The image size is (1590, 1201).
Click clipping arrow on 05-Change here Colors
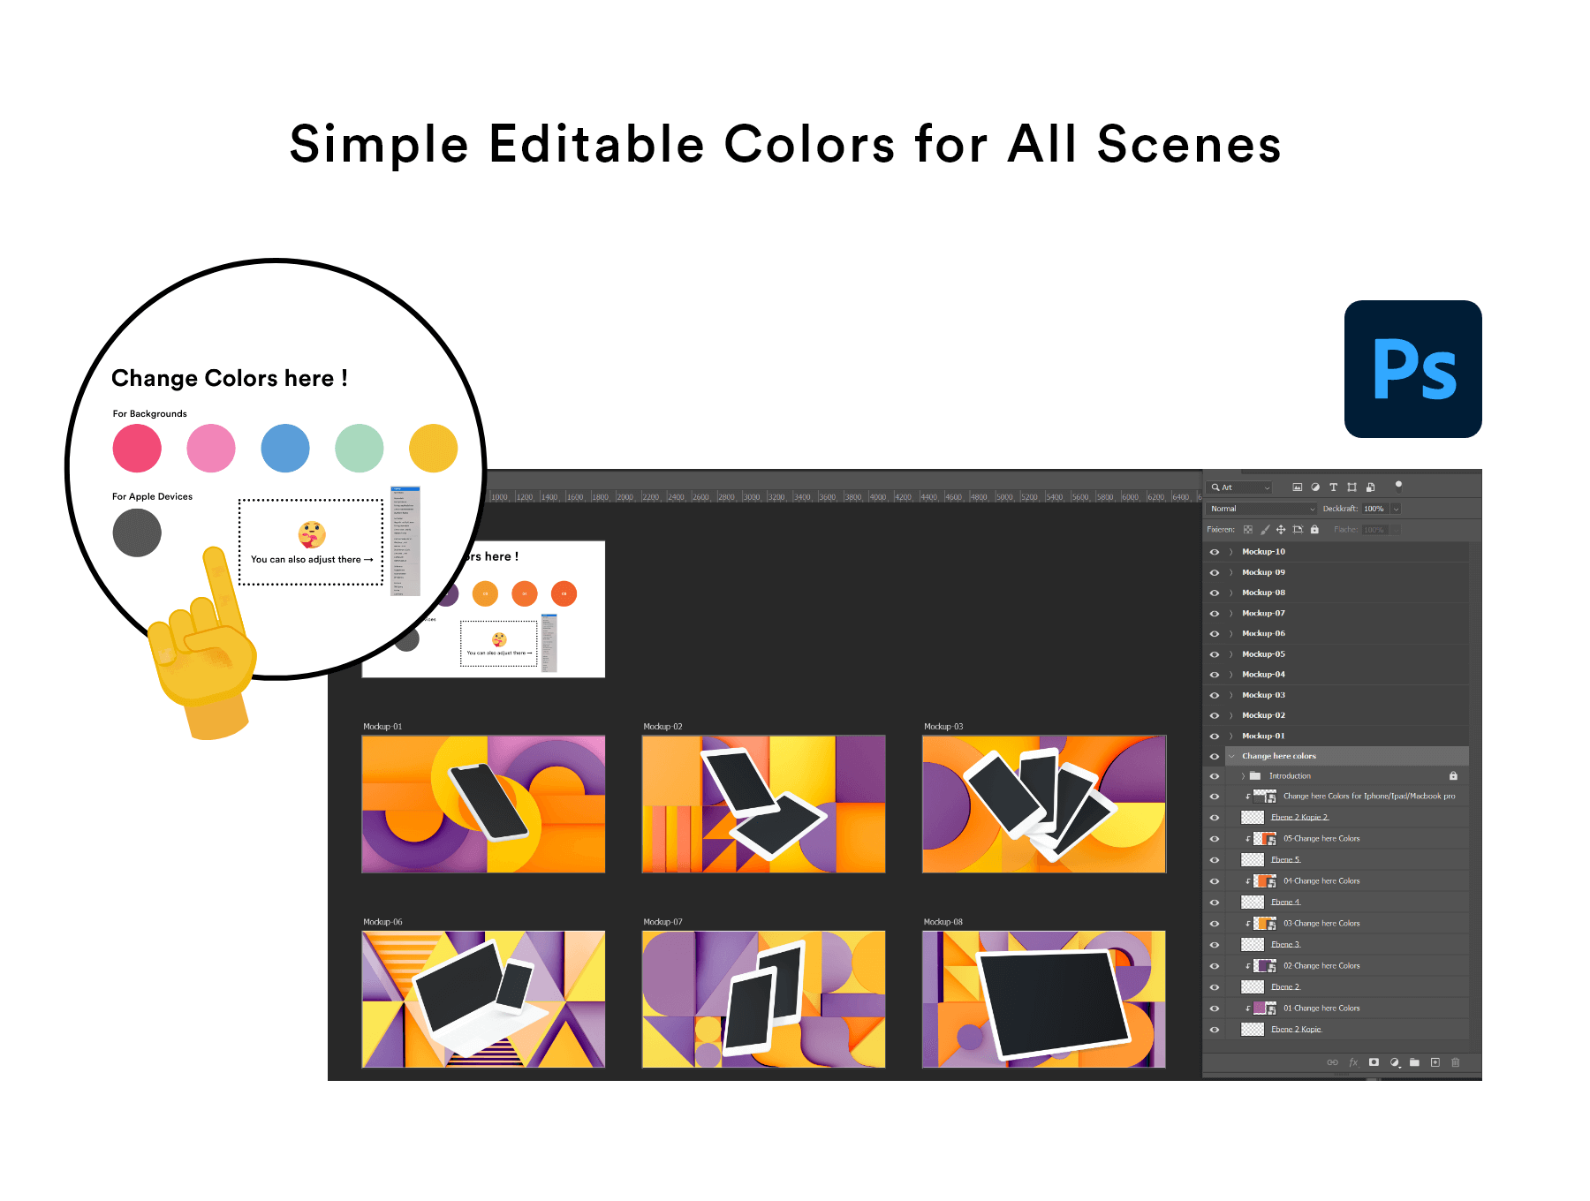(x=1248, y=839)
